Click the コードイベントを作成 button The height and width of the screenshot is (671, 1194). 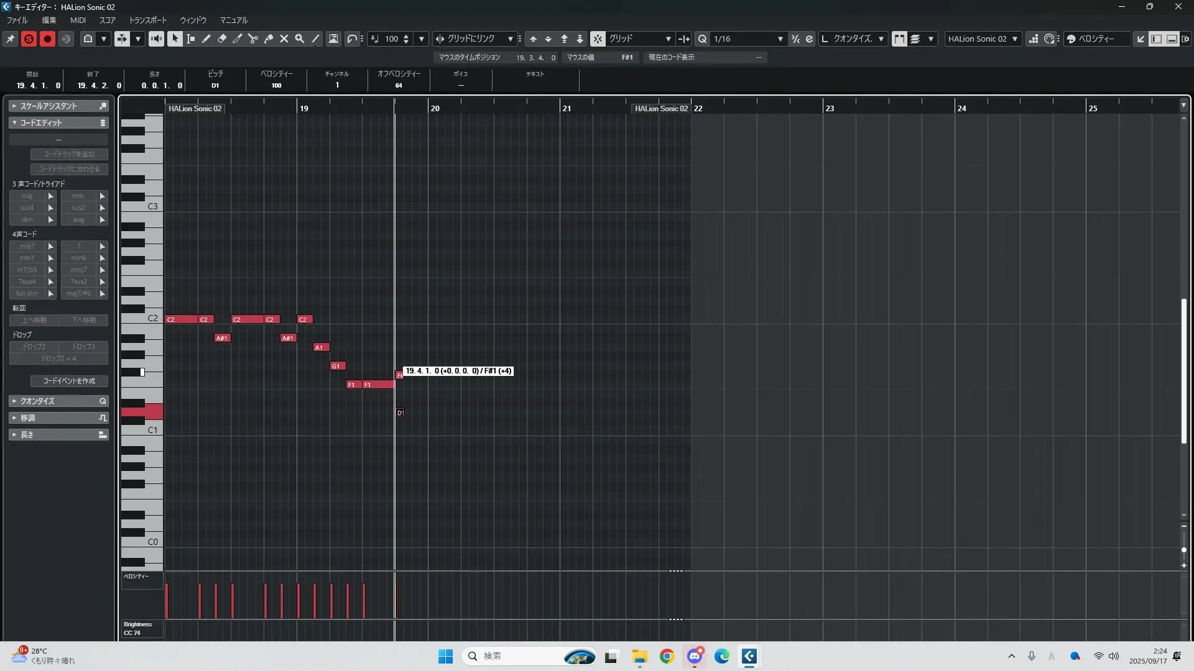pos(69,381)
